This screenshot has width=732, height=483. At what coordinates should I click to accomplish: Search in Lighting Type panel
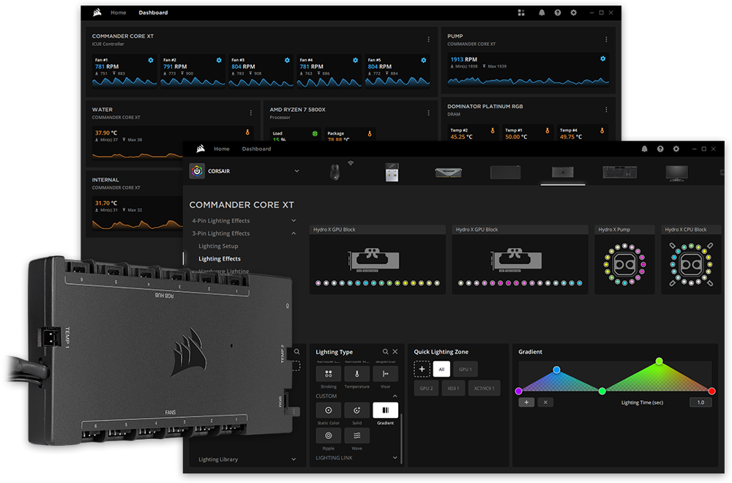(385, 352)
